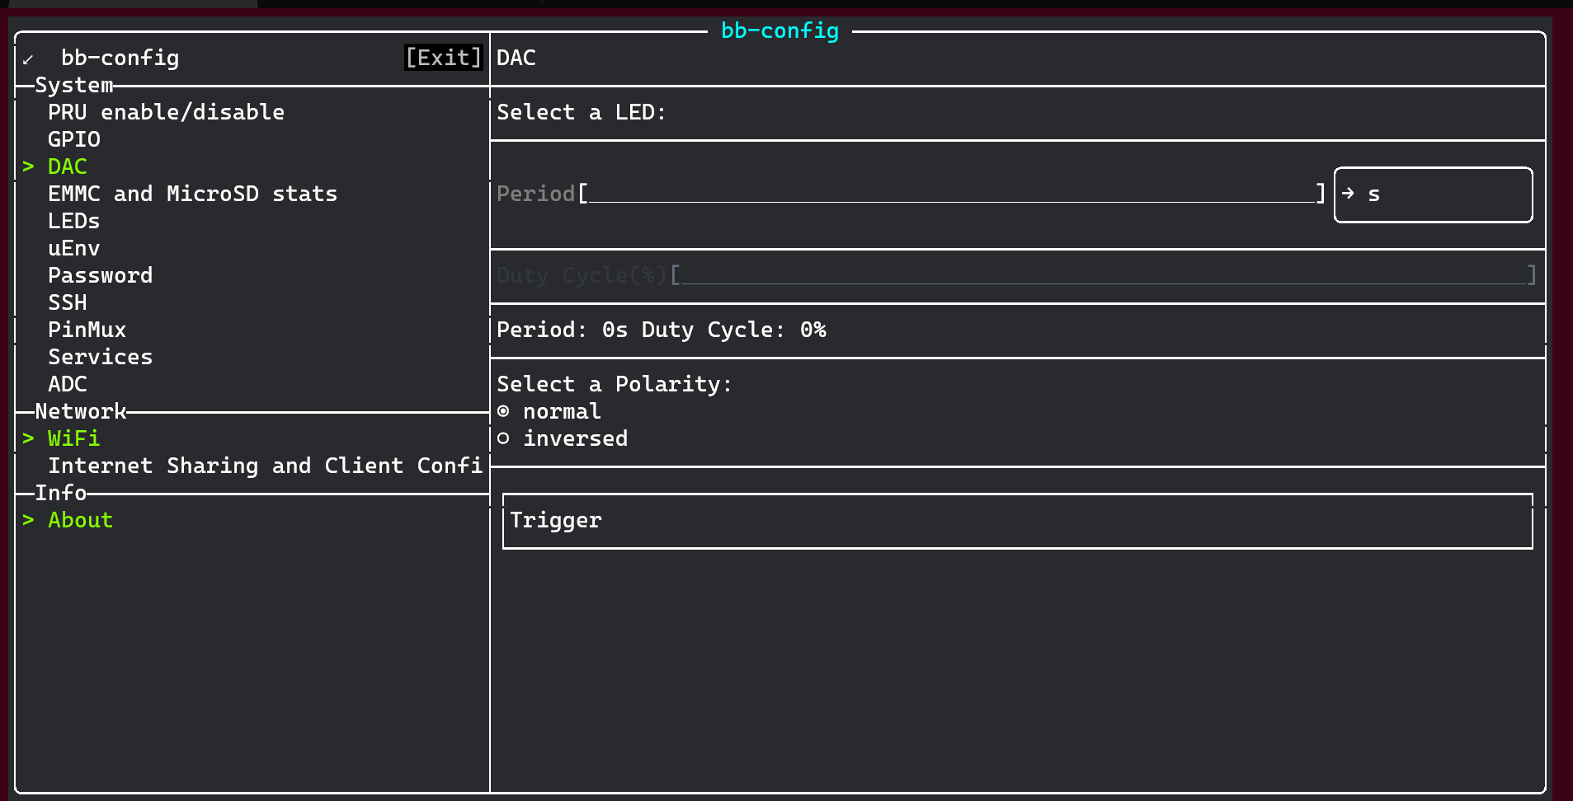Open the uEnv menu entry

[x=74, y=248]
